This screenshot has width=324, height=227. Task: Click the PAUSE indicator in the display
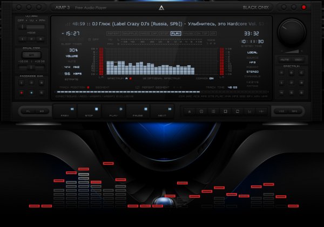point(188,33)
